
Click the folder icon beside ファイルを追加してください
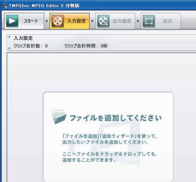point(59,117)
